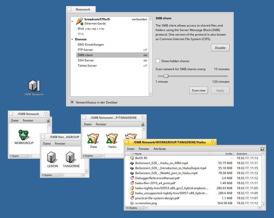
Task: Collapse the Dienste section
Action: 72,39
